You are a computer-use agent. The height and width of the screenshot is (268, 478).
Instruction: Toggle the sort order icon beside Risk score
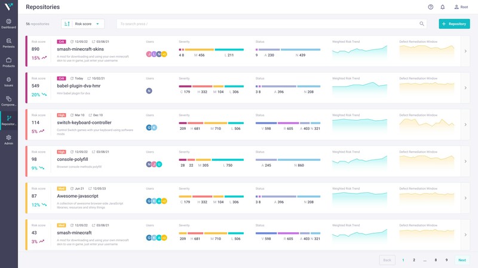point(67,24)
